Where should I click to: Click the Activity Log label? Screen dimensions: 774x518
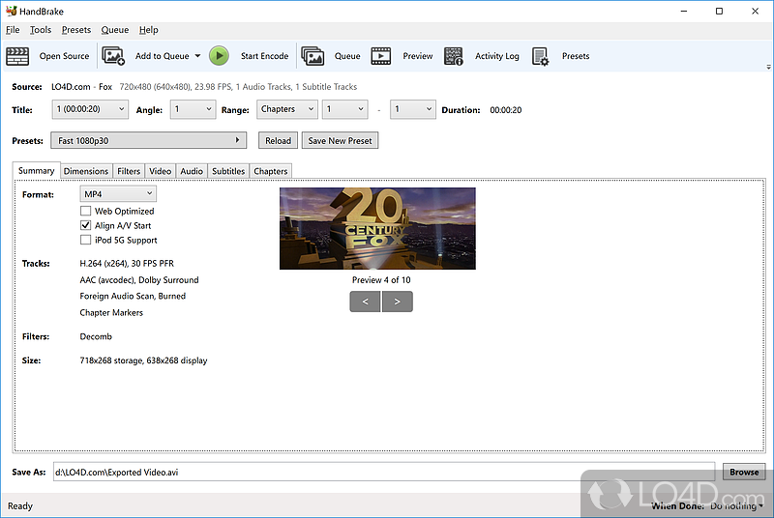[x=497, y=56]
